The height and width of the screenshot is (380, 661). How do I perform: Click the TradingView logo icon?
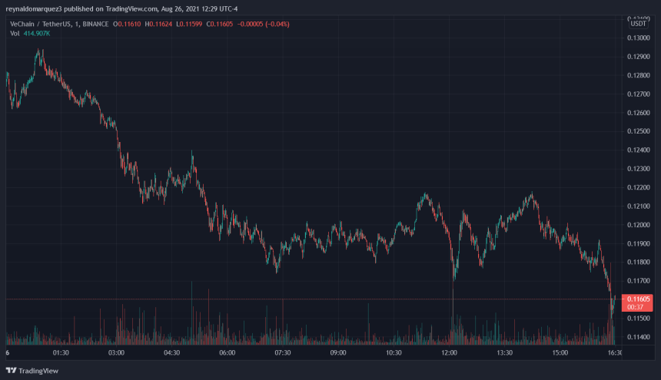click(x=11, y=370)
